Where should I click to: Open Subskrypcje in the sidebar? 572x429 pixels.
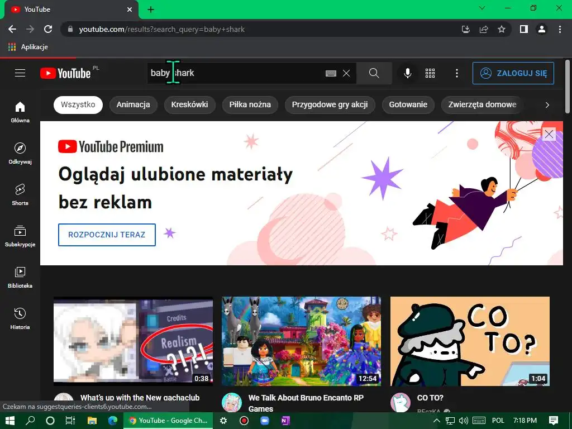click(20, 236)
